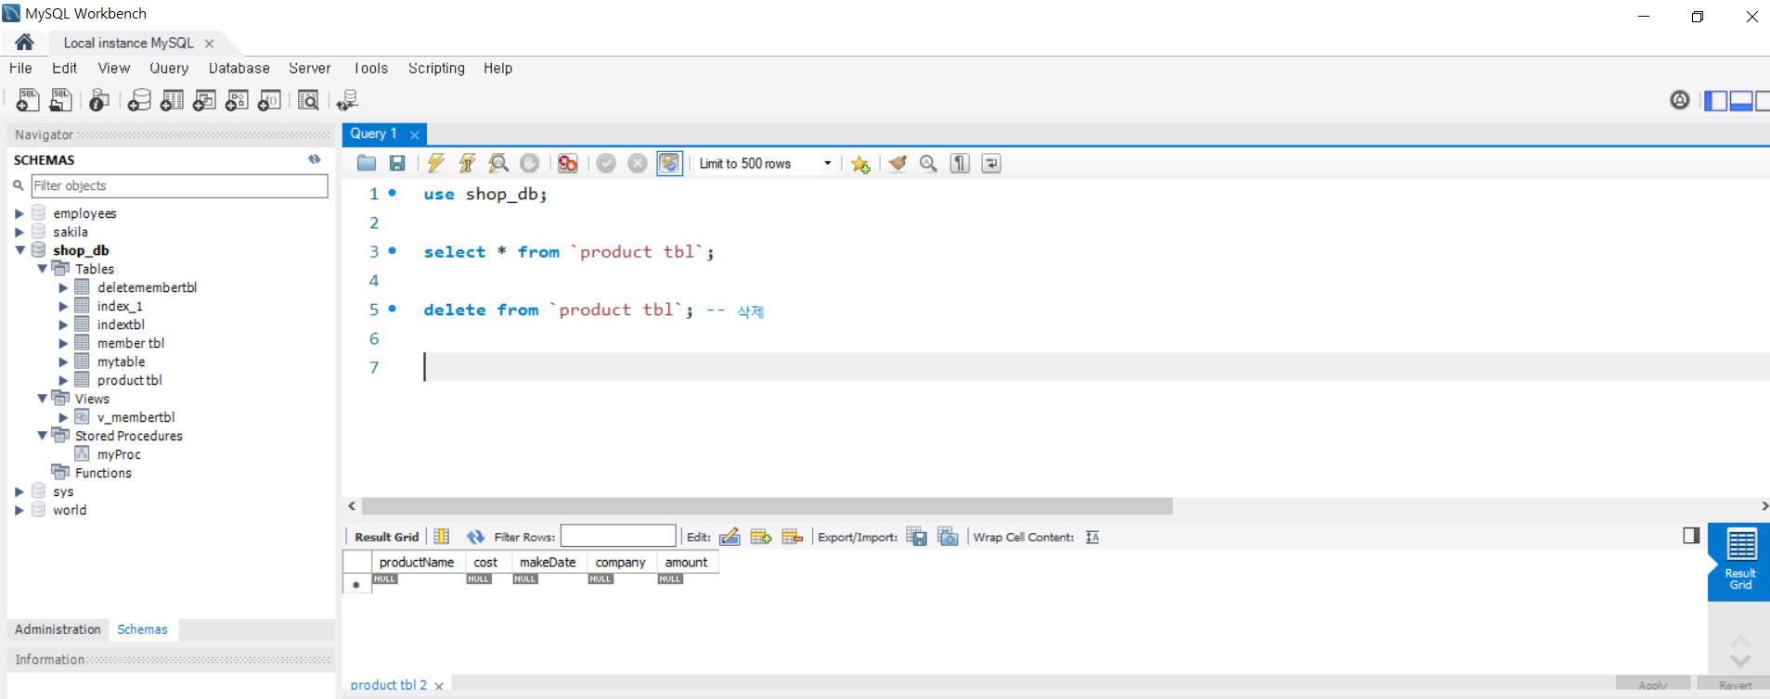
Task: Click the horizontal scrollbar of the editor
Action: [767, 506]
